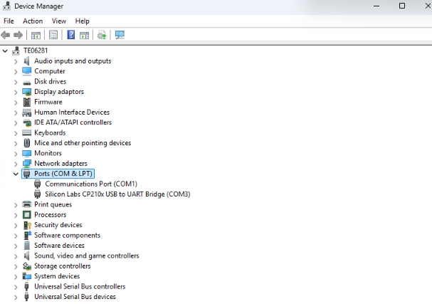The height and width of the screenshot is (304, 432).
Task: Click the Show/Hide action pane icon
Action: click(x=84, y=35)
